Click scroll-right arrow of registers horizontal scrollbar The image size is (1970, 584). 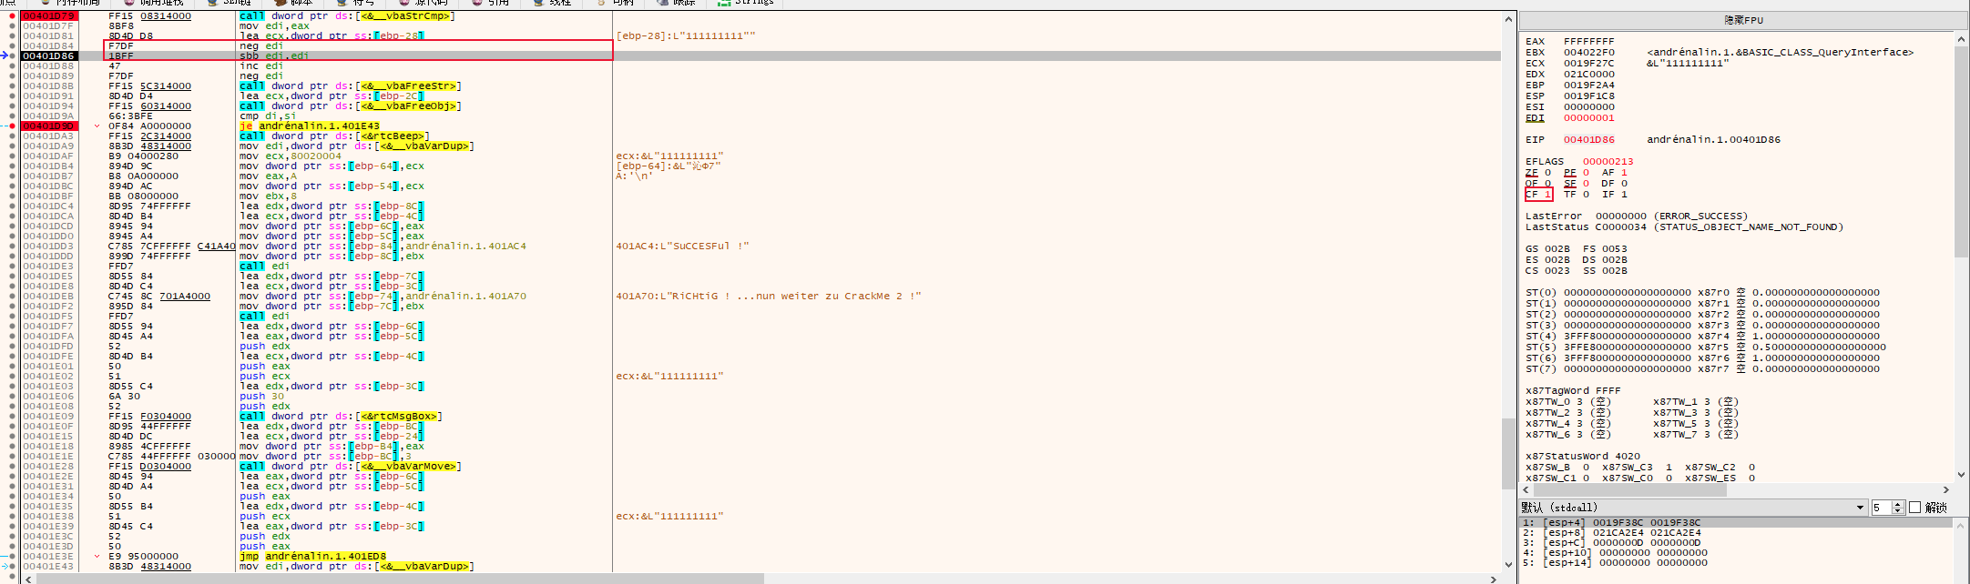1946,489
